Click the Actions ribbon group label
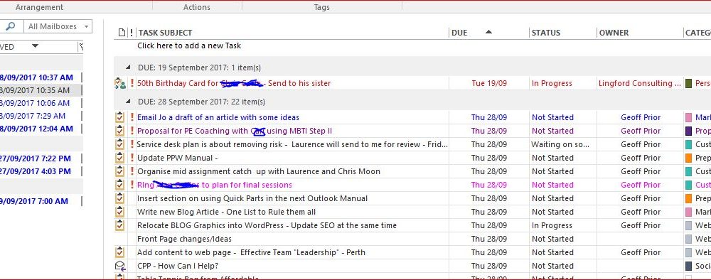Image resolution: width=711 pixels, height=280 pixels. tap(197, 7)
